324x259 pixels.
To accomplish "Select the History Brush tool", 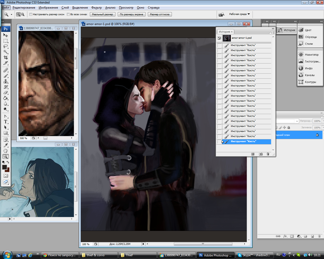I will 6,87.
